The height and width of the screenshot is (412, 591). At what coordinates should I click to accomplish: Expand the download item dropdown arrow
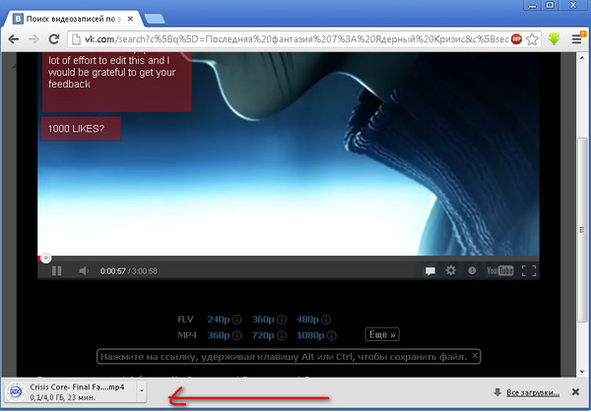click(142, 391)
